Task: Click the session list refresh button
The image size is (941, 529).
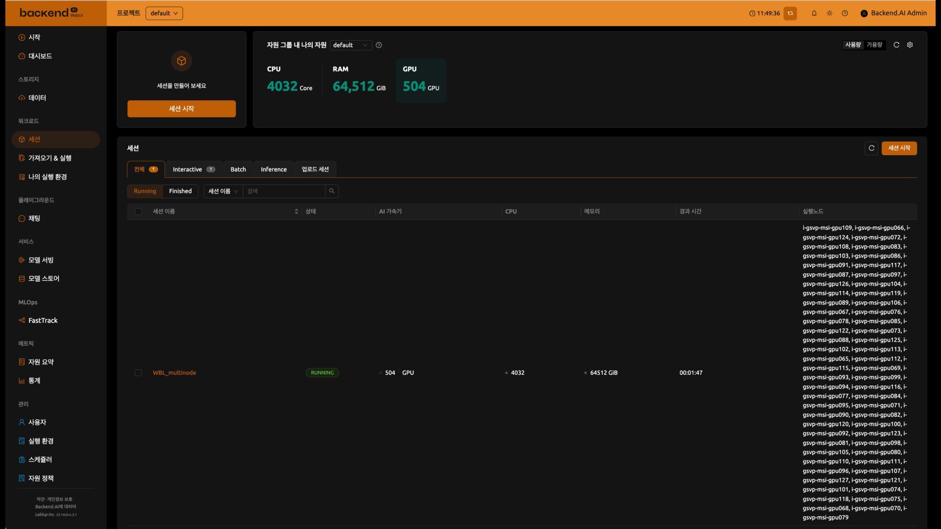Action: [871, 148]
